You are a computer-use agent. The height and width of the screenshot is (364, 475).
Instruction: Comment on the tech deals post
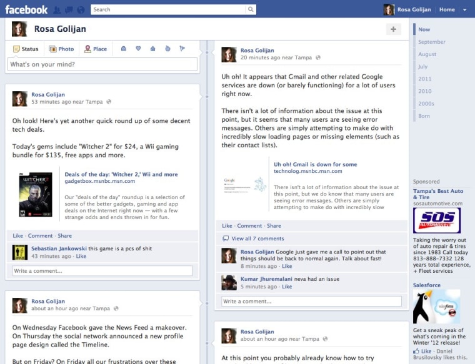point(40,236)
